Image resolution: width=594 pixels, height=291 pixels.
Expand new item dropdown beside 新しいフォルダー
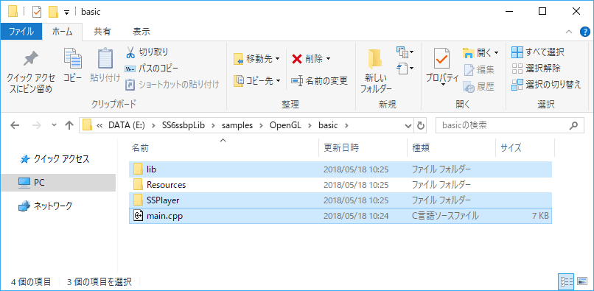405,52
